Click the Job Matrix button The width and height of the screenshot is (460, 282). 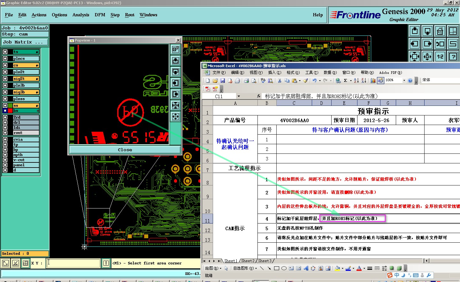click(x=25, y=42)
